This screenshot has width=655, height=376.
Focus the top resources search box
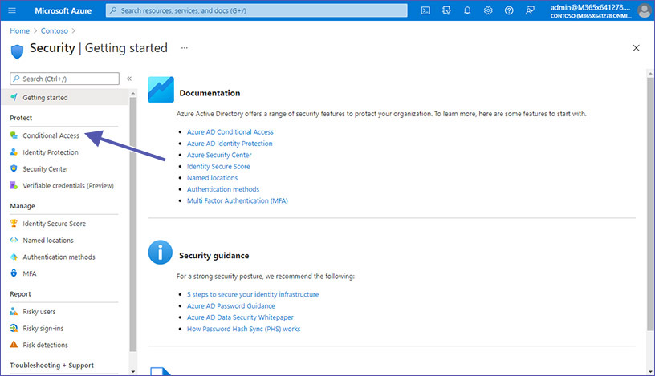pyautogui.click(x=257, y=10)
